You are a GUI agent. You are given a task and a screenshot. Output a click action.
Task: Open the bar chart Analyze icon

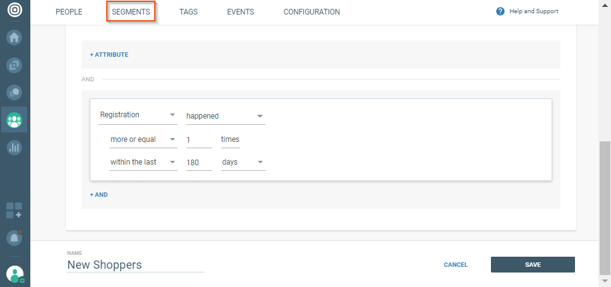pyautogui.click(x=15, y=148)
